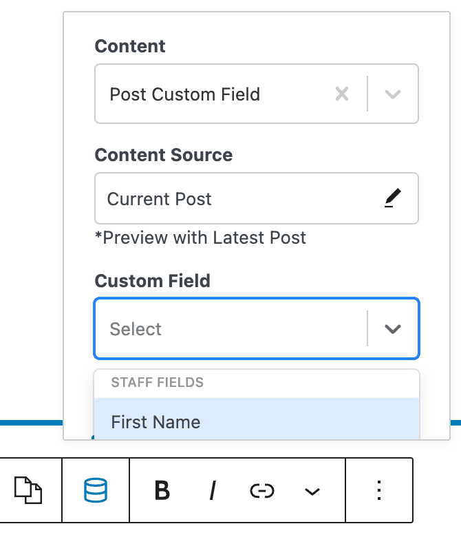Image resolution: width=461 pixels, height=535 pixels.
Task: Click the copy pages icon in toolbar
Action: (28, 490)
